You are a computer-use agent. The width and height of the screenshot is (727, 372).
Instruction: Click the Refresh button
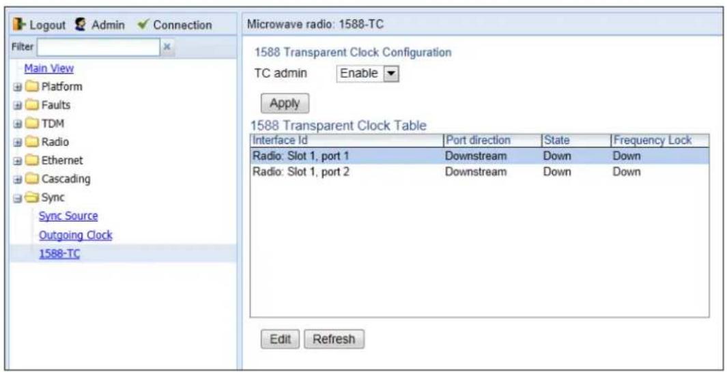pos(334,339)
